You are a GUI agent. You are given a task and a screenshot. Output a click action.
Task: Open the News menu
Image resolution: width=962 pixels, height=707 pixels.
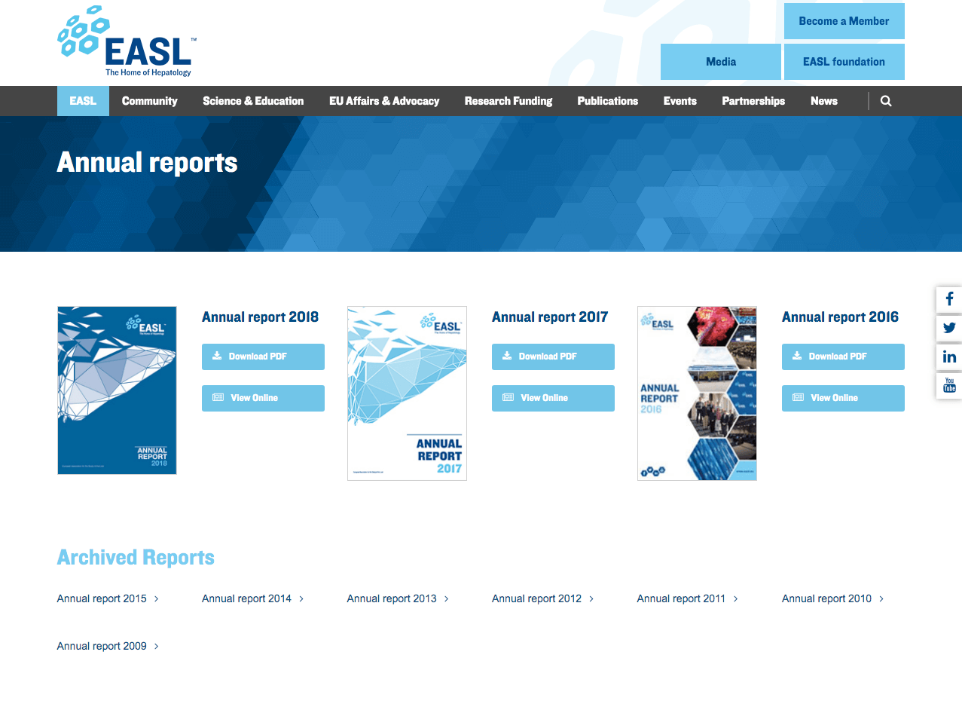pos(824,101)
